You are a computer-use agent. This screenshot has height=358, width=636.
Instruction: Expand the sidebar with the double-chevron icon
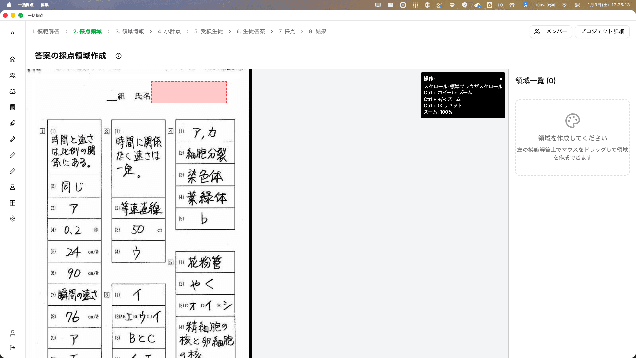[x=12, y=33]
